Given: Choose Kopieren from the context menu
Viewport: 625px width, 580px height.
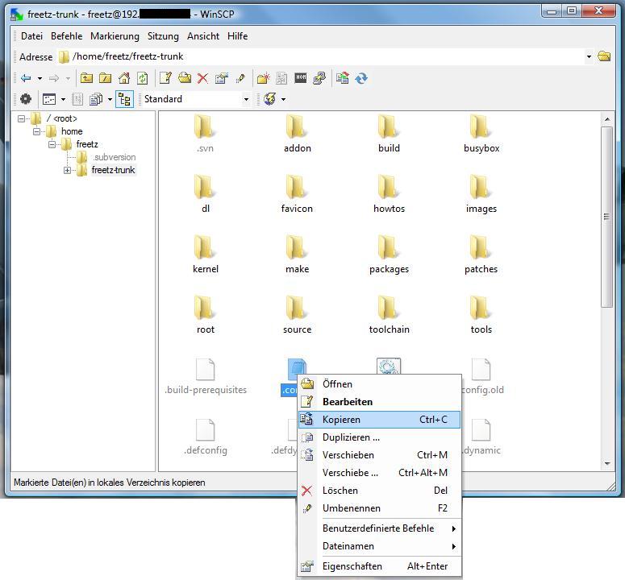Looking at the screenshot, I should (x=341, y=420).
